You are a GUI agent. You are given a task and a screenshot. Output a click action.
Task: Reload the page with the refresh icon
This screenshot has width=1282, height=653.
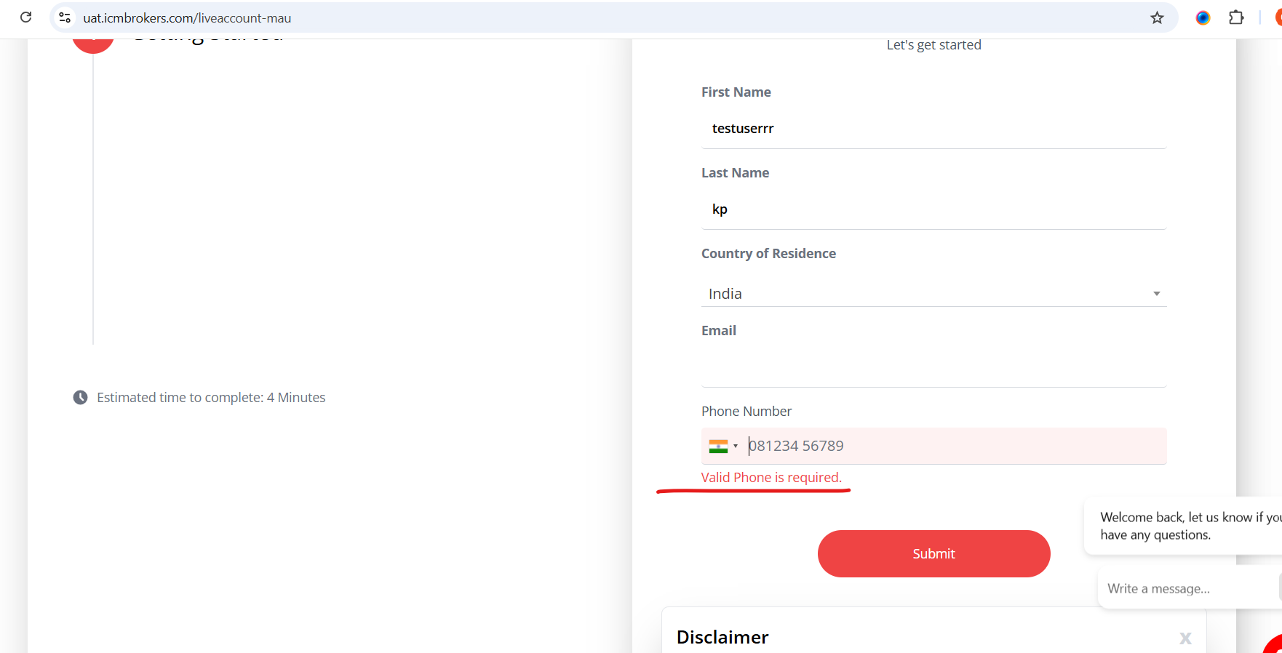(26, 17)
